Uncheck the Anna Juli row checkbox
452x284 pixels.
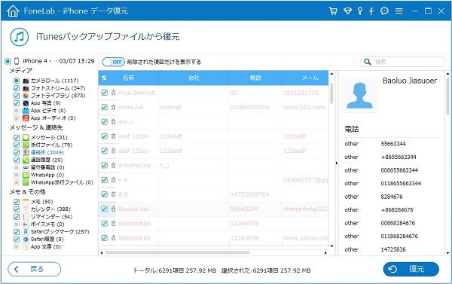105,107
